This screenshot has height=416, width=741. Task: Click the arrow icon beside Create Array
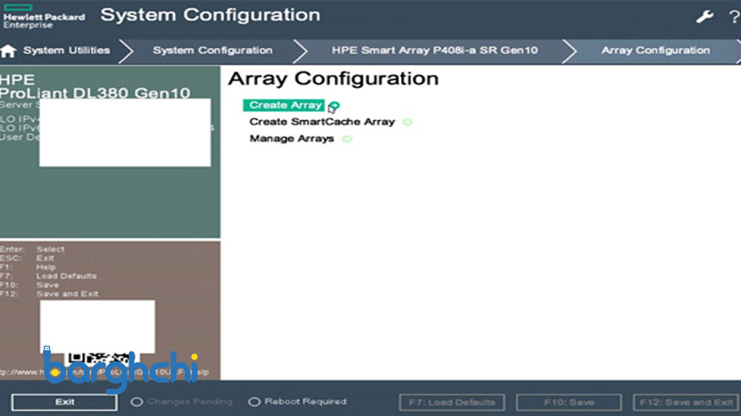333,106
